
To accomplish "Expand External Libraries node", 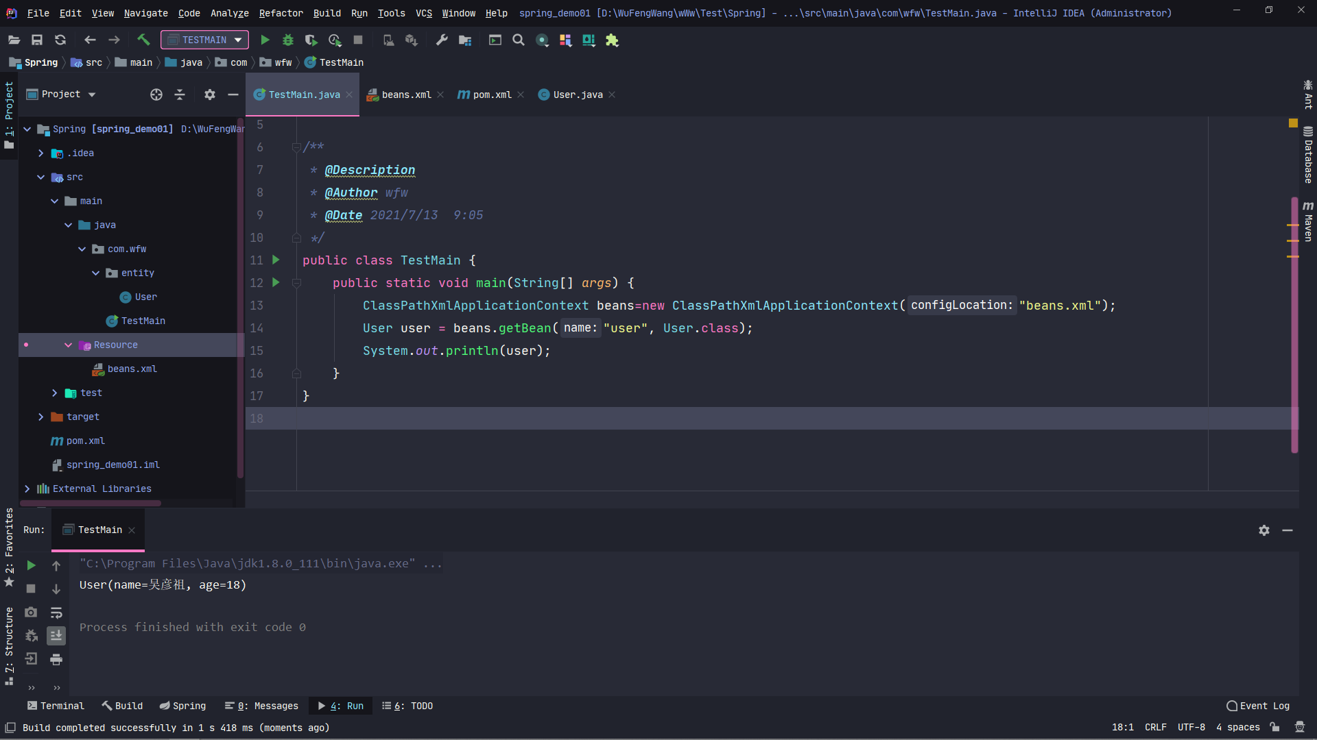I will click(x=27, y=489).
